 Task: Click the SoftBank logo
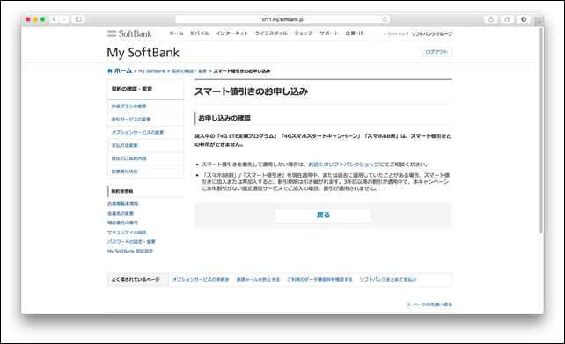click(x=129, y=33)
